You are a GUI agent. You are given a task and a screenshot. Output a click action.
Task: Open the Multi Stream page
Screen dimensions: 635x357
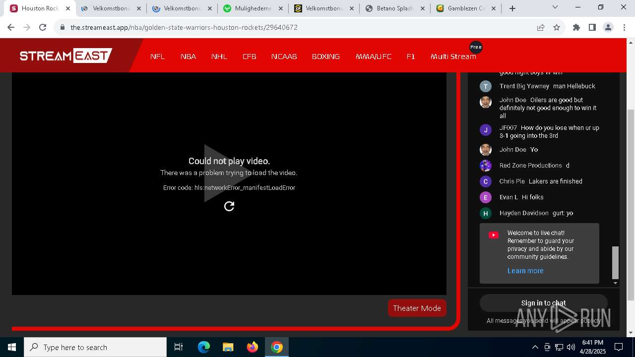453,57
